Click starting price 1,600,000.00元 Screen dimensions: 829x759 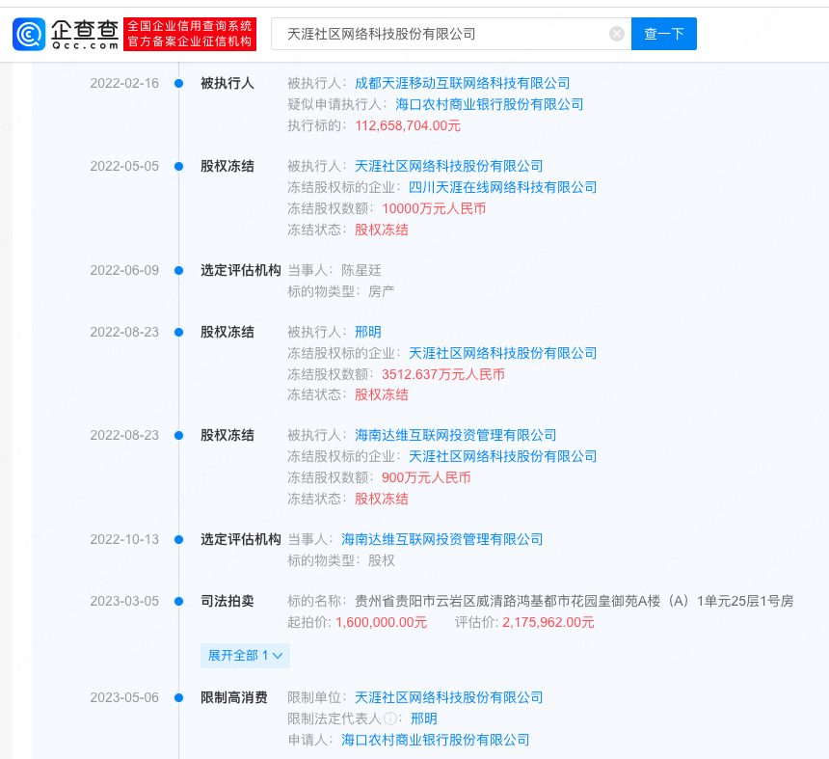click(381, 623)
